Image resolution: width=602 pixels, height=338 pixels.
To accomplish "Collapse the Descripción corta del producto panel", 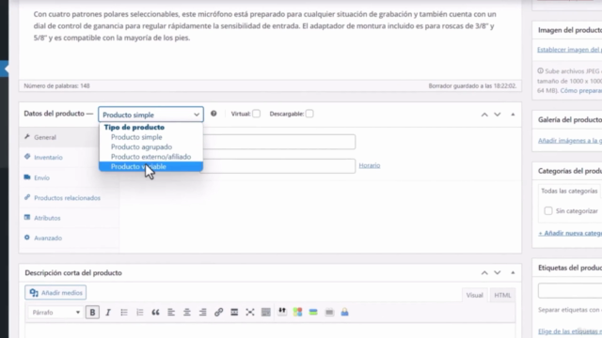I will pos(513,273).
